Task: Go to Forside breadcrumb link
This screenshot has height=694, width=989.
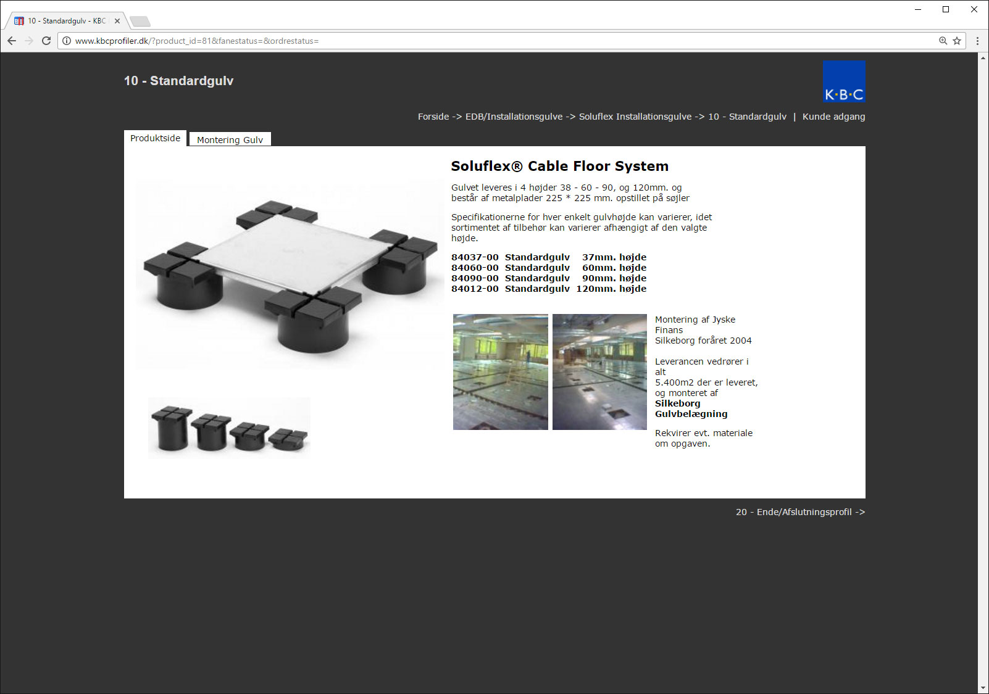Action: pyautogui.click(x=433, y=117)
